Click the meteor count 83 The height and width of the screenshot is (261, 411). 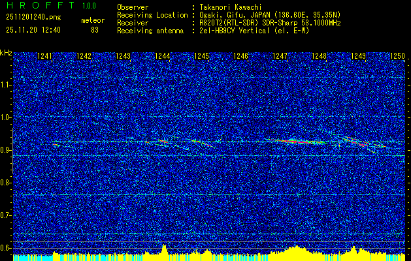(95, 30)
